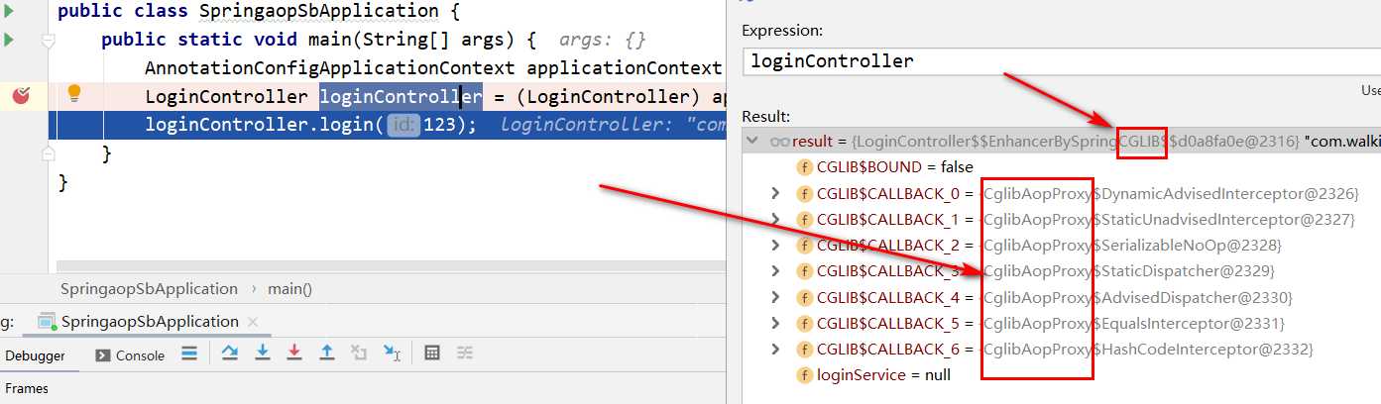Click the SpringaopSbApplication breadcrumb
Image resolution: width=1381 pixels, height=404 pixels.
click(x=149, y=289)
